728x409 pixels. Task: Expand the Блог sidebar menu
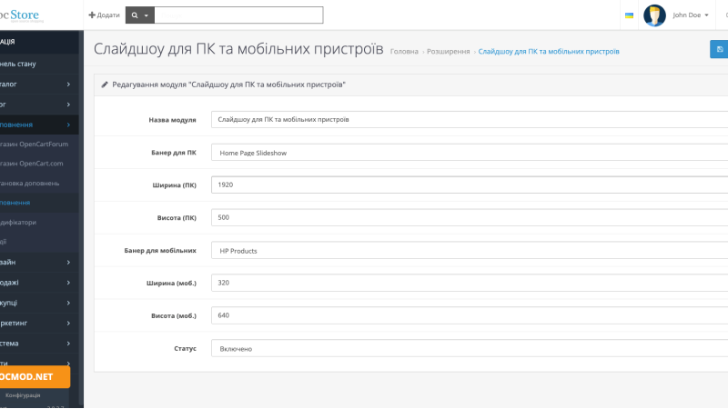pyautogui.click(x=39, y=105)
